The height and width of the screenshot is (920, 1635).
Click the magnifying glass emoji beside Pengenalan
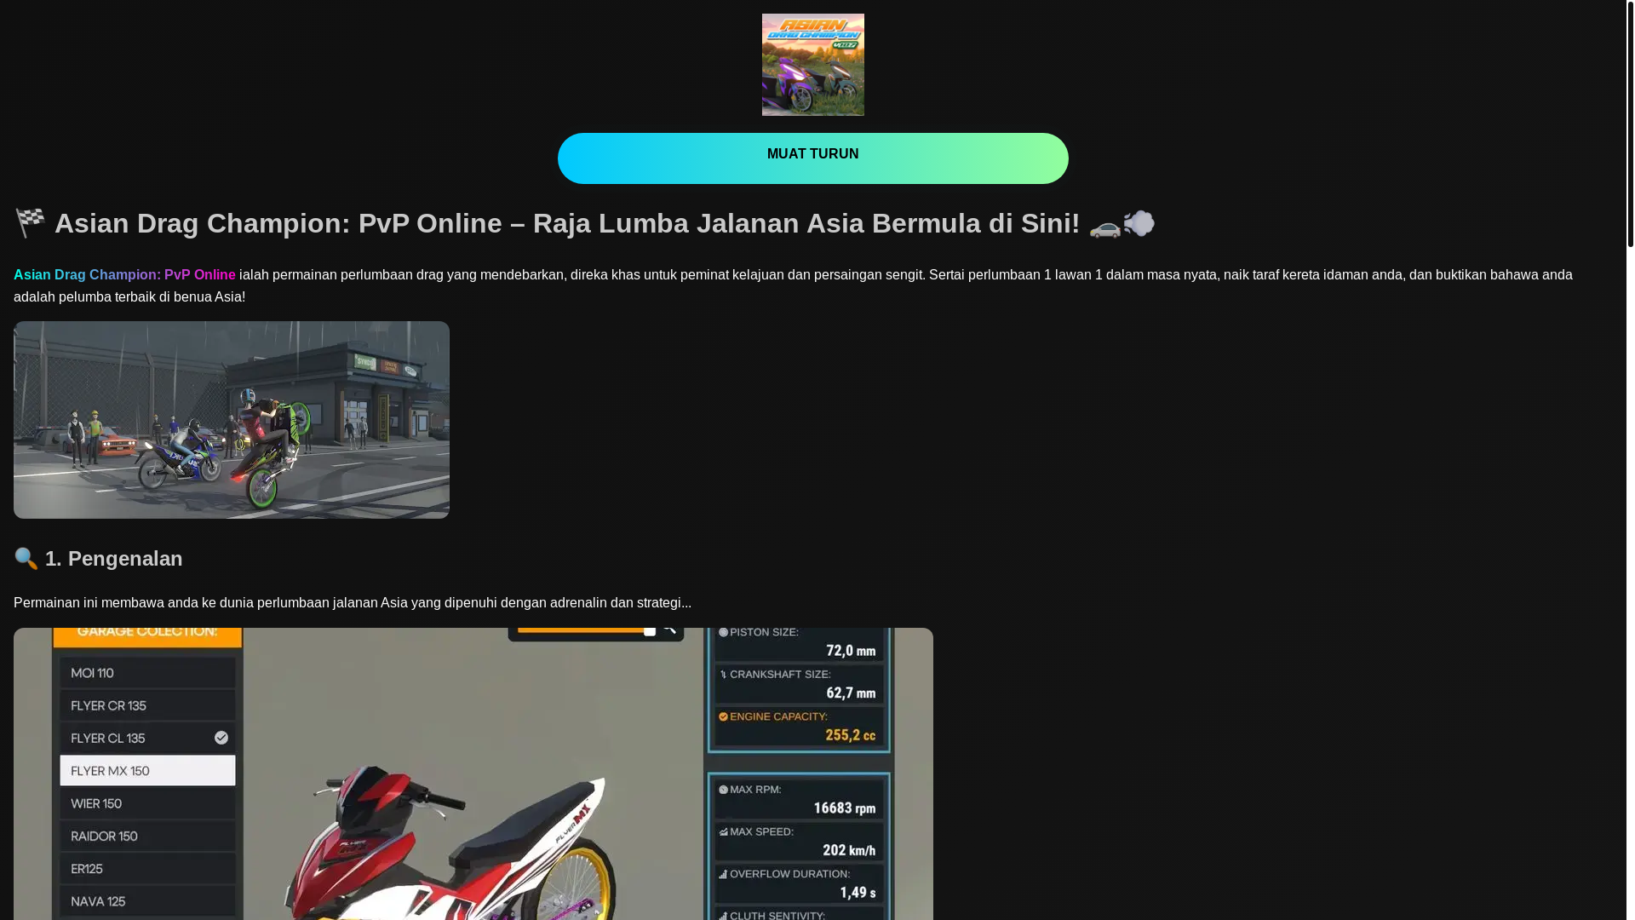coord(26,559)
